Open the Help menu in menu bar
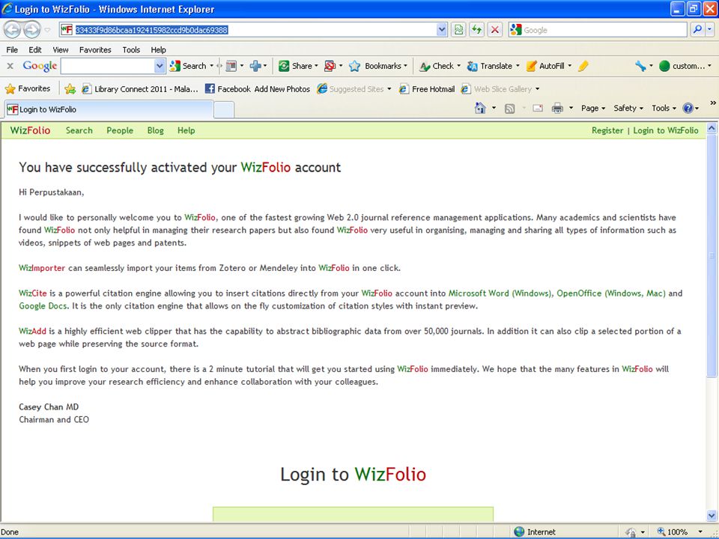 point(158,49)
